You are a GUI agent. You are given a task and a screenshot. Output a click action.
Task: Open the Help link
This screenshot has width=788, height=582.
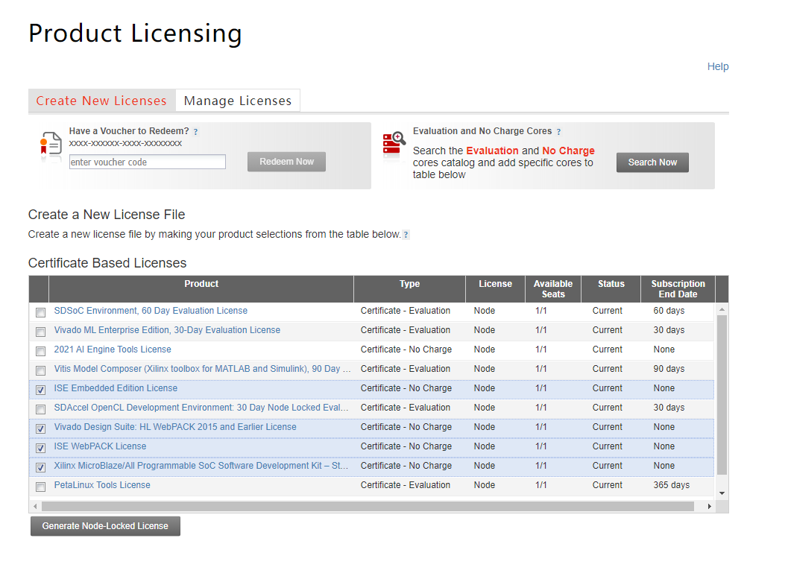pyautogui.click(x=718, y=66)
